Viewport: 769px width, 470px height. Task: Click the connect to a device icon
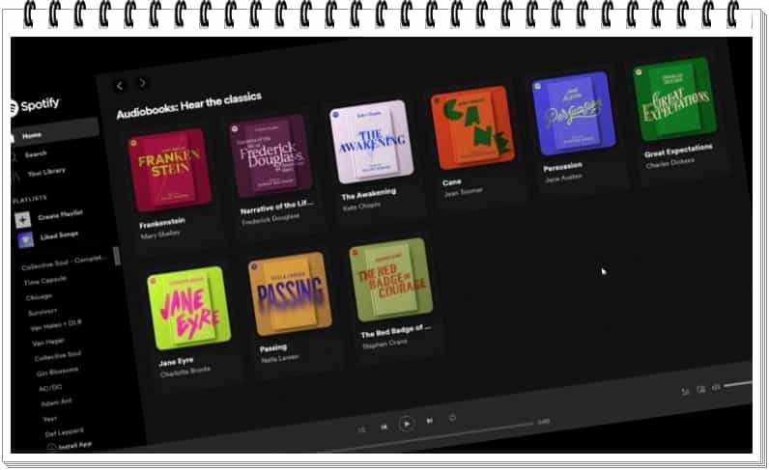[701, 389]
